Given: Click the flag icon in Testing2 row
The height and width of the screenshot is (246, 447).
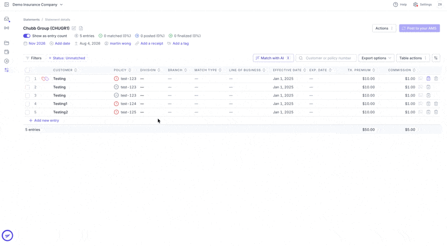Looking at the screenshot, I should point(421,112).
